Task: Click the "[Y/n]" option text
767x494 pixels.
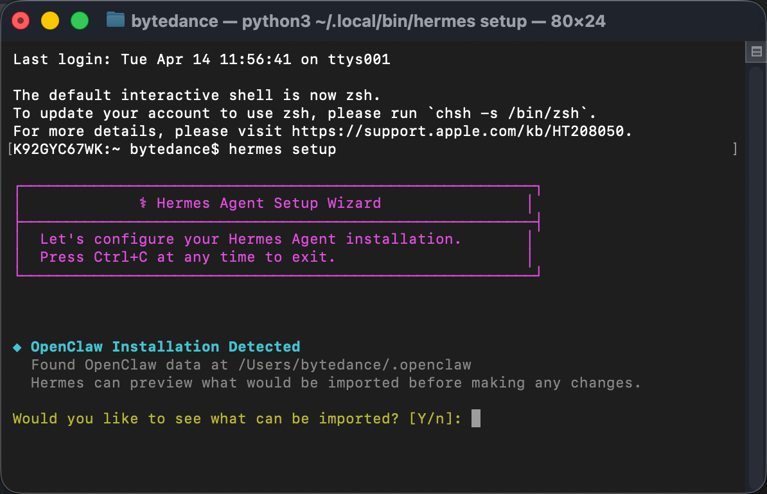Action: (435, 419)
